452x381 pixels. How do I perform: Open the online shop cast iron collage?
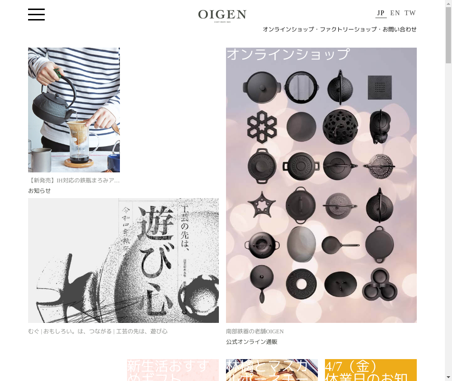[321, 185]
